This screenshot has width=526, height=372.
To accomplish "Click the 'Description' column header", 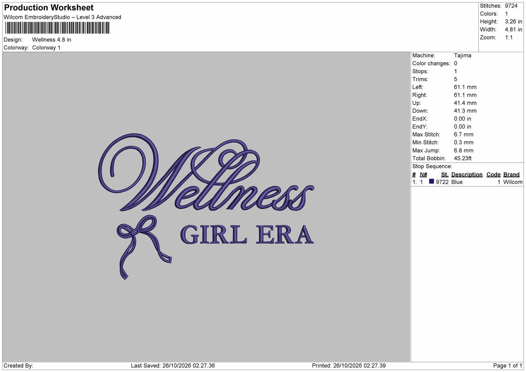I will (x=467, y=174).
